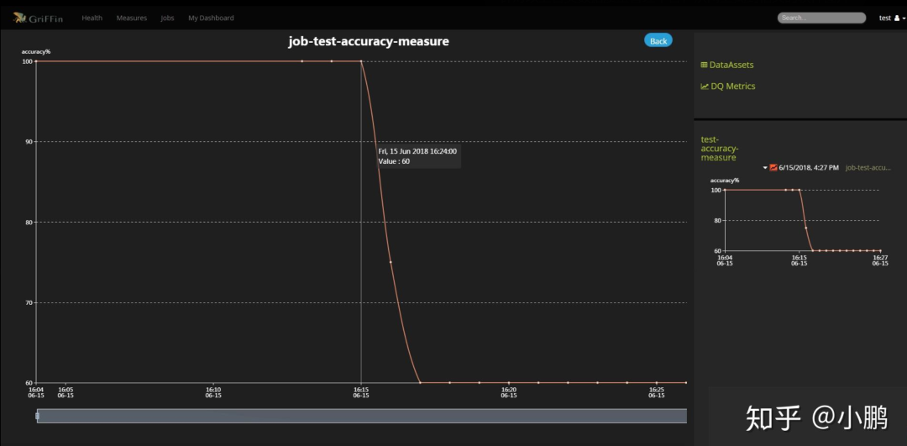Image resolution: width=907 pixels, height=446 pixels.
Task: Click the data point at 16:15 peak
Action: (x=361, y=61)
